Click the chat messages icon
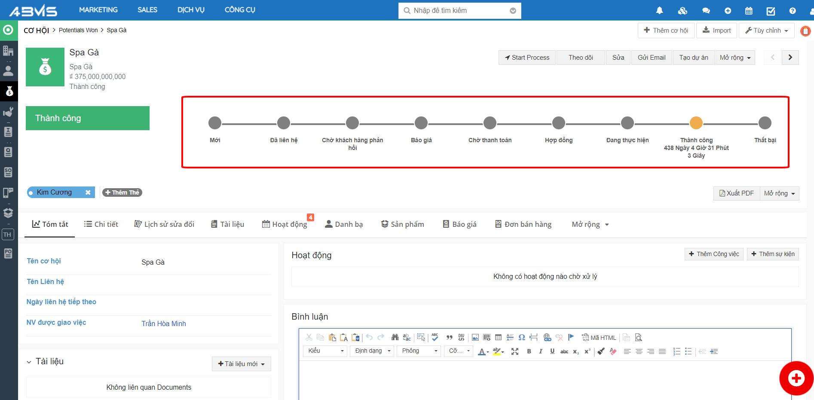The width and height of the screenshot is (814, 400). tap(706, 11)
